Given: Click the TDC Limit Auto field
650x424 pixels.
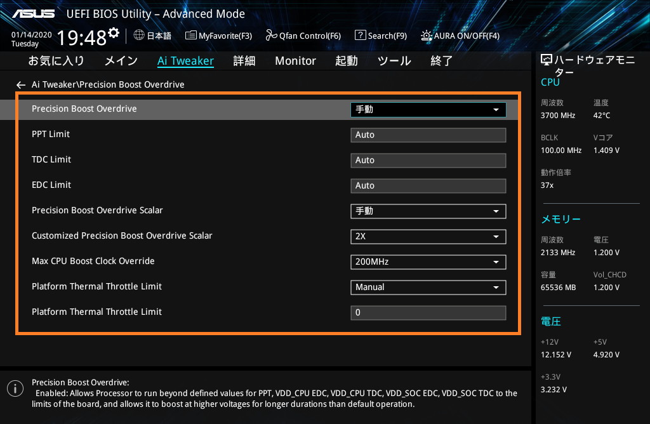Looking at the screenshot, I should pyautogui.click(x=428, y=160).
